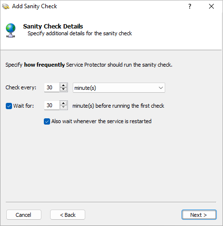Click the Wait for checkbox label text
This screenshot has height=226, width=223.
tap(24, 106)
